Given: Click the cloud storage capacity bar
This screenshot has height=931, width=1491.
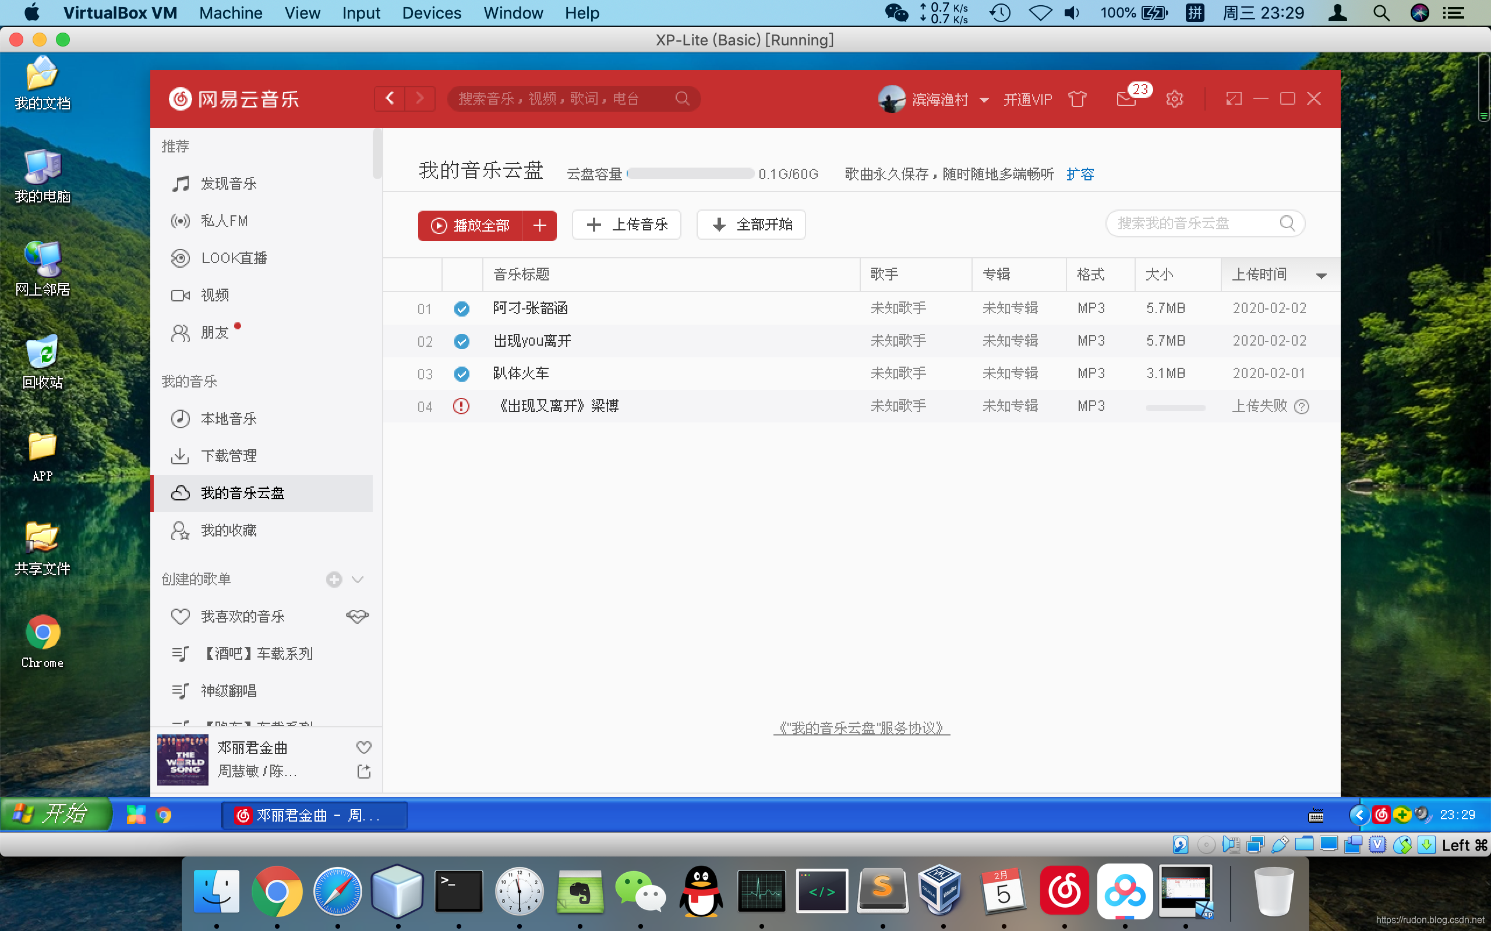Looking at the screenshot, I should 690,173.
